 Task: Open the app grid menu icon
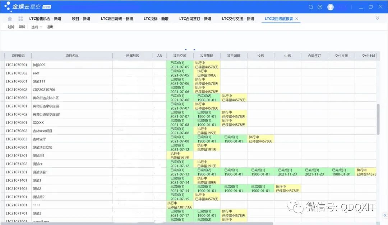pyautogui.click(x=21, y=19)
